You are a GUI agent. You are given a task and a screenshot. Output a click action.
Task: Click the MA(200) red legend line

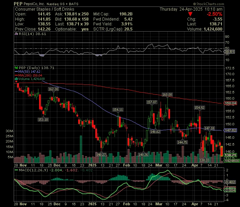16,76
